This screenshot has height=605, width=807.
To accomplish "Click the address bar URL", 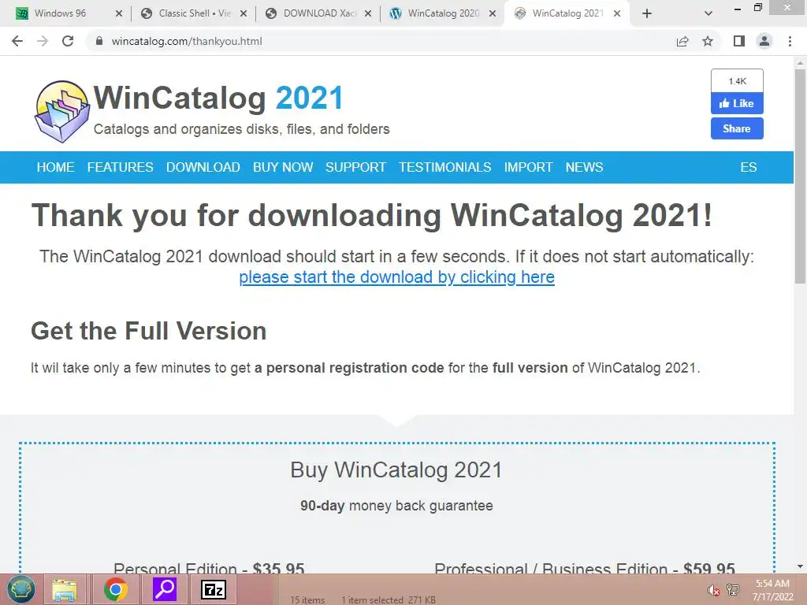I will click(186, 41).
